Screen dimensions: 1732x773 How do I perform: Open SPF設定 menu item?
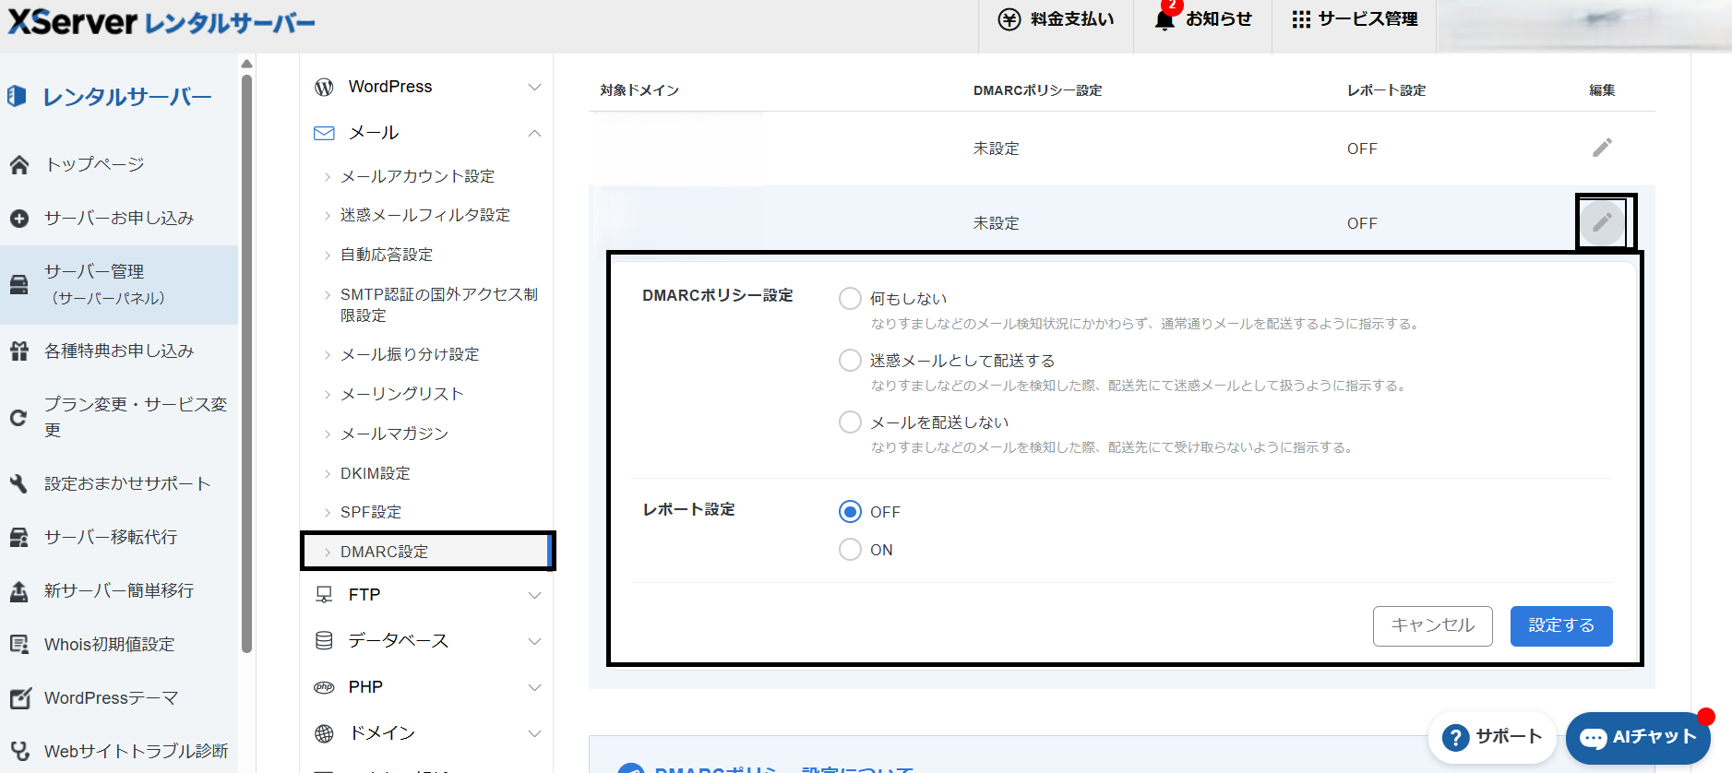(371, 512)
